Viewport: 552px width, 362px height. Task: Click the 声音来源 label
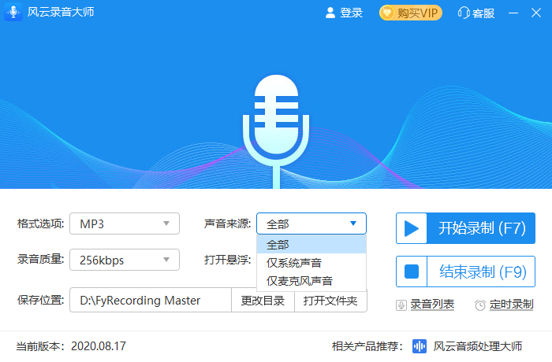[x=227, y=223]
